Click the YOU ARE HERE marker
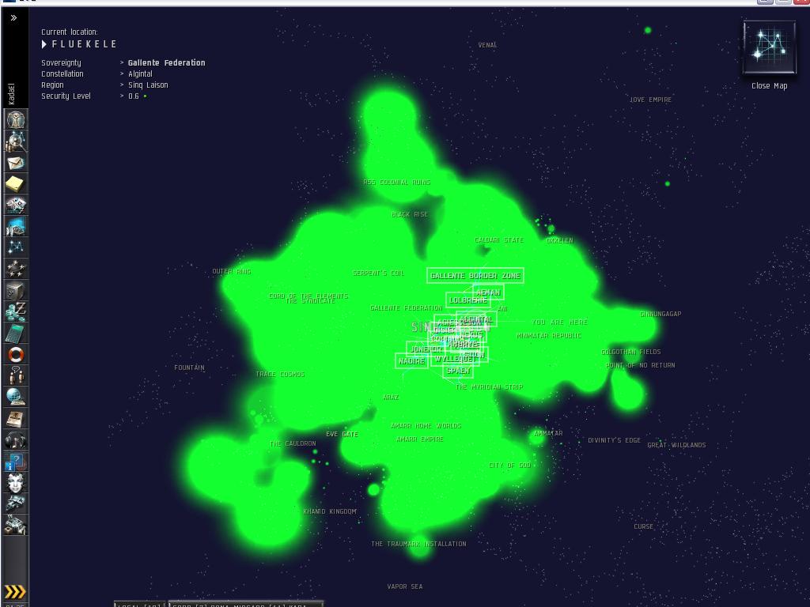The height and width of the screenshot is (607, 810). tap(559, 322)
